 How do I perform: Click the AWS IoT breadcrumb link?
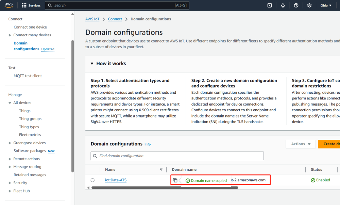click(92, 19)
